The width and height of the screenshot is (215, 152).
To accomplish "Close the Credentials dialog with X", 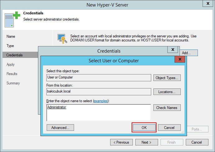I will pyautogui.click(x=173, y=50).
